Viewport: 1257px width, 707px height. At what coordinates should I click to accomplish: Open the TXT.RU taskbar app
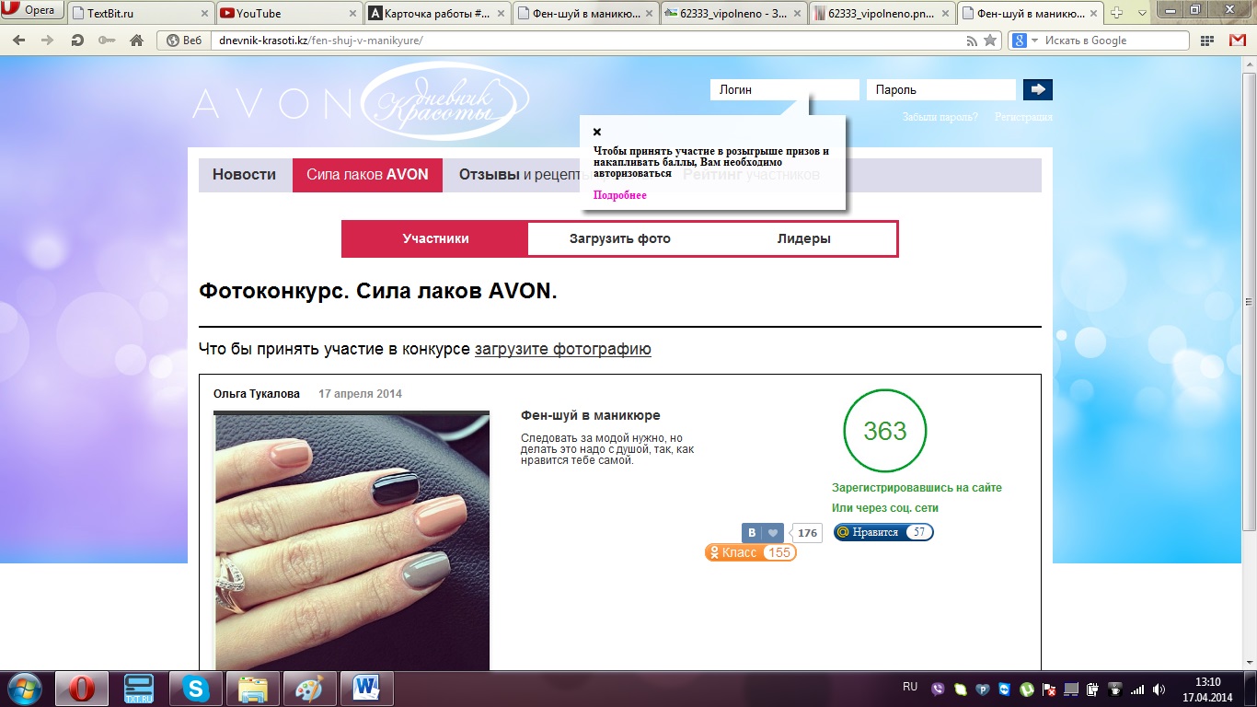point(139,689)
